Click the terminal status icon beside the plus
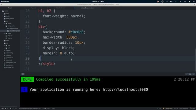Viewport: 196px width, 110px height. (13, 108)
